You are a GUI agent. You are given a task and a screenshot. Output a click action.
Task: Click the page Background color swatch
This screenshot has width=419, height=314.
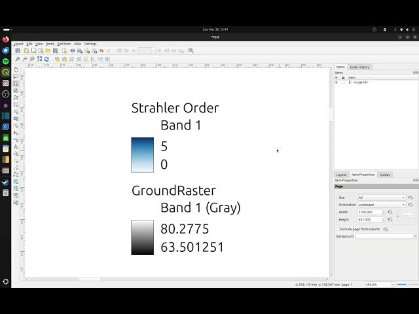pos(384,236)
